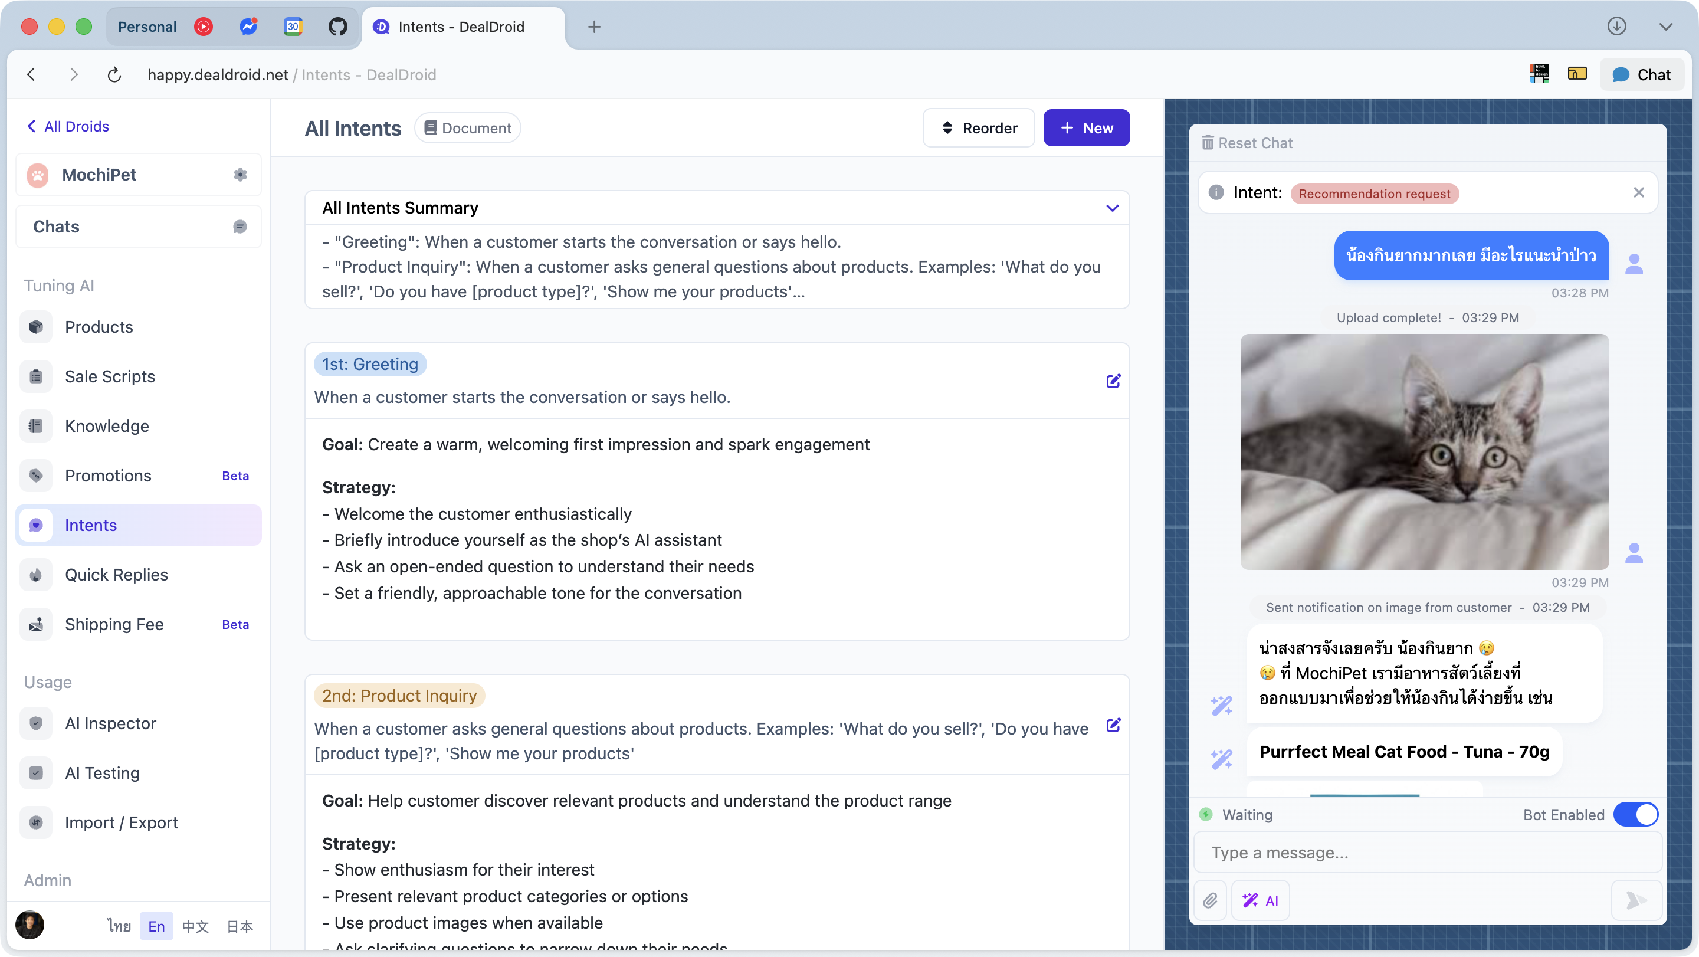
Task: Click the Type a message field
Action: point(1425,852)
